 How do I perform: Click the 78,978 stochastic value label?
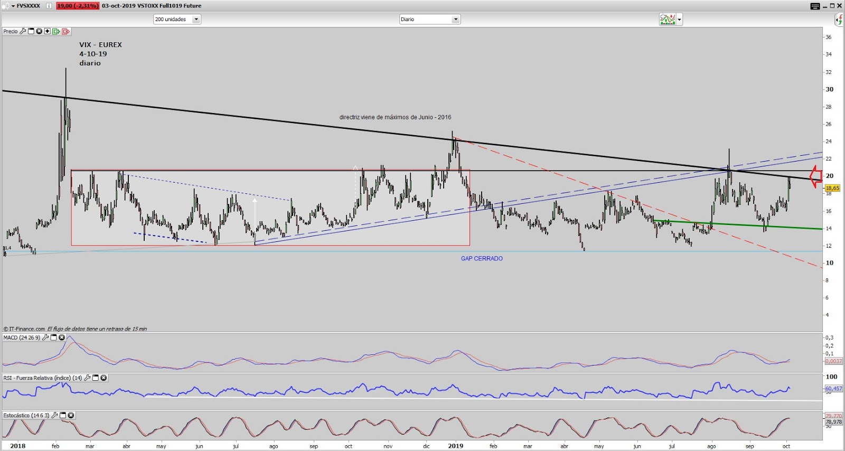pos(833,422)
